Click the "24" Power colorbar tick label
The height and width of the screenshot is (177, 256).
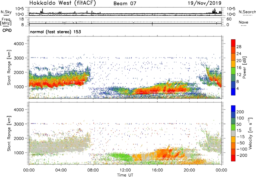point(239,54)
